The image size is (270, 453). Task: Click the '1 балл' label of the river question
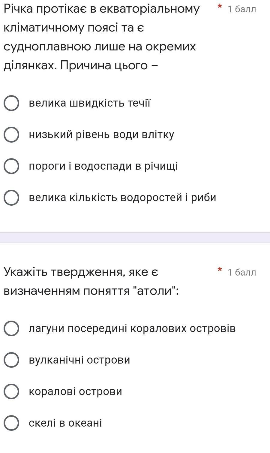point(241,9)
